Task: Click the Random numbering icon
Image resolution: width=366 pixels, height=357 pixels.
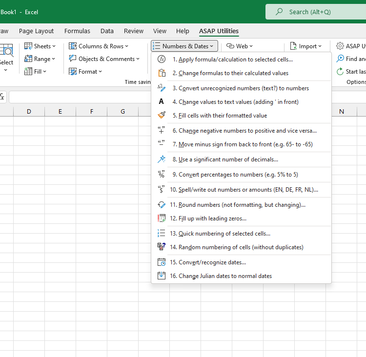Action: [162, 247]
